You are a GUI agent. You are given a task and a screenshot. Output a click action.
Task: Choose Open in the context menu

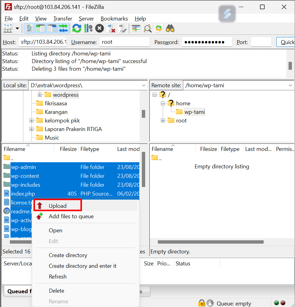point(55,230)
